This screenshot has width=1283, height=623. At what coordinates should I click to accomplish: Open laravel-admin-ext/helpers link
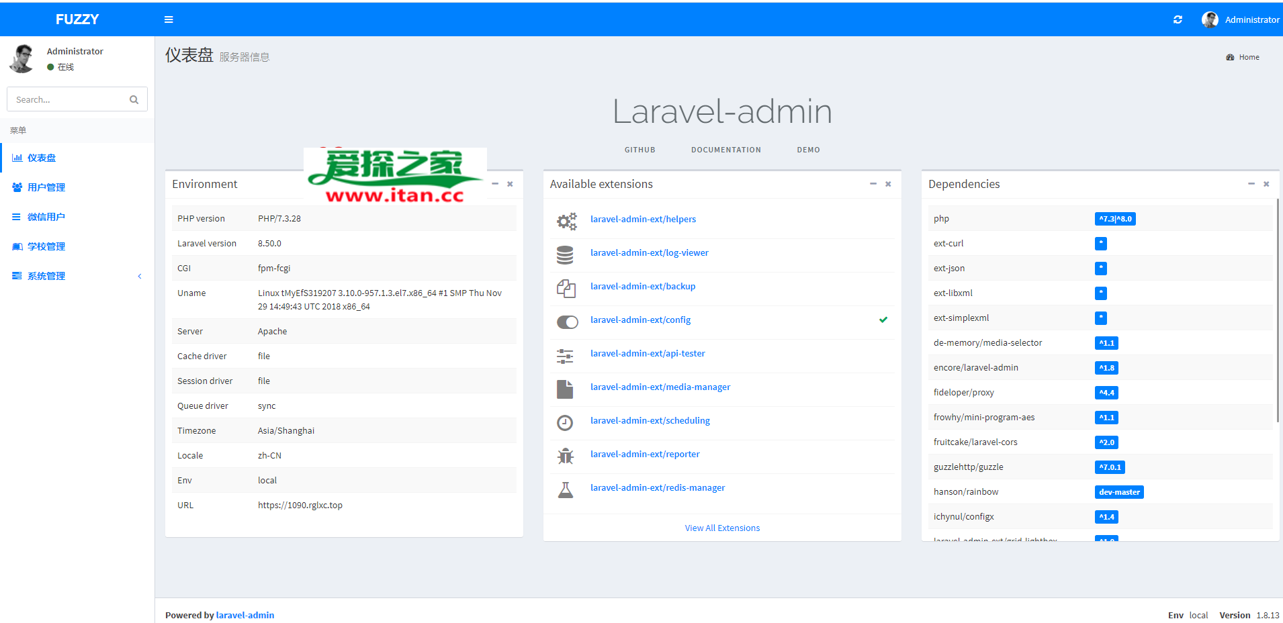click(x=643, y=219)
